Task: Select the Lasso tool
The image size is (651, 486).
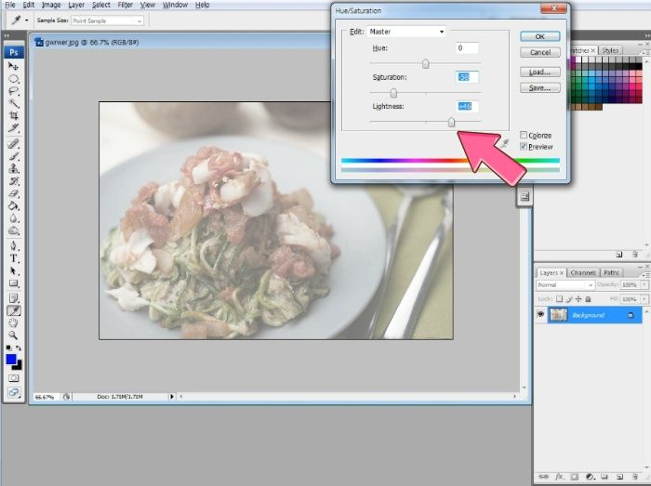Action: 13,91
